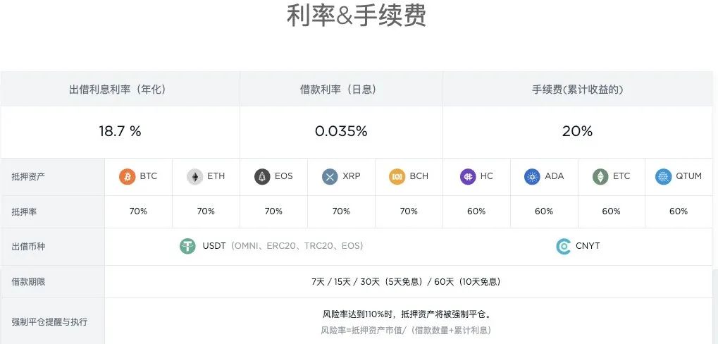Click the 手续费(累计收益的) column header

pyautogui.click(x=577, y=90)
